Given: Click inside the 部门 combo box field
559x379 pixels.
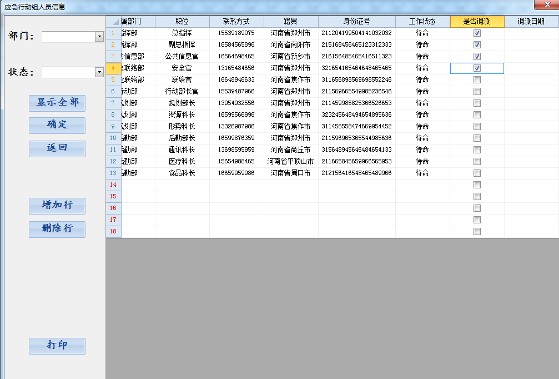Looking at the screenshot, I should pos(68,37).
